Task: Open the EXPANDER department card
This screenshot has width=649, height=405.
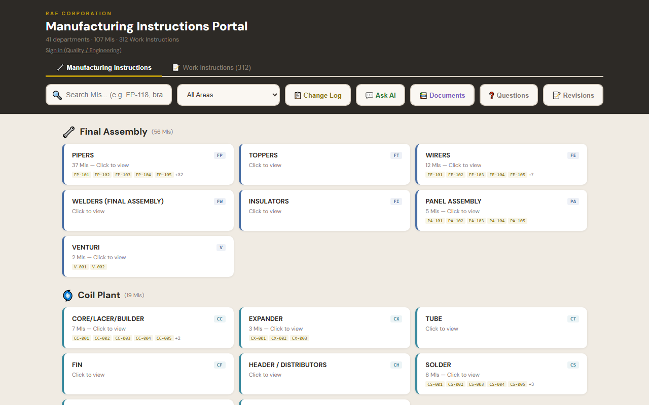Action: click(324, 328)
